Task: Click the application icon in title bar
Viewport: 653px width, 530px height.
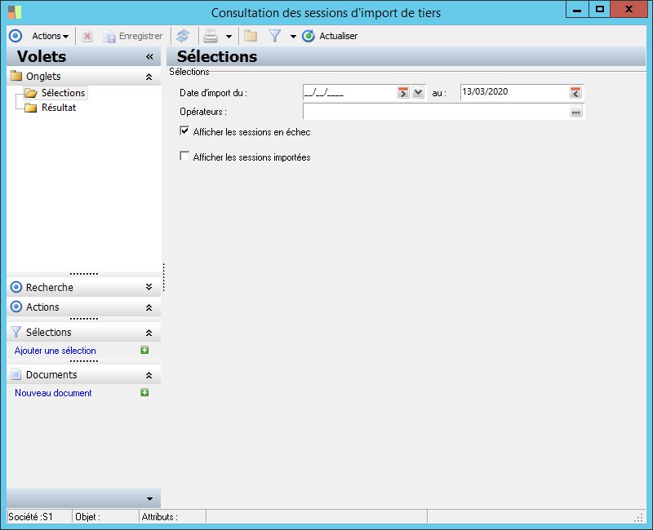Action: point(15,12)
